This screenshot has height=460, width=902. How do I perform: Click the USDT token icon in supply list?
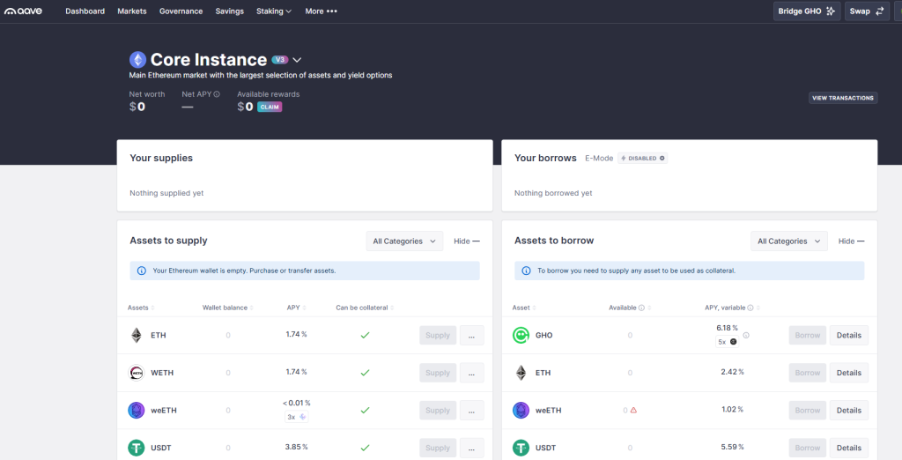click(137, 448)
